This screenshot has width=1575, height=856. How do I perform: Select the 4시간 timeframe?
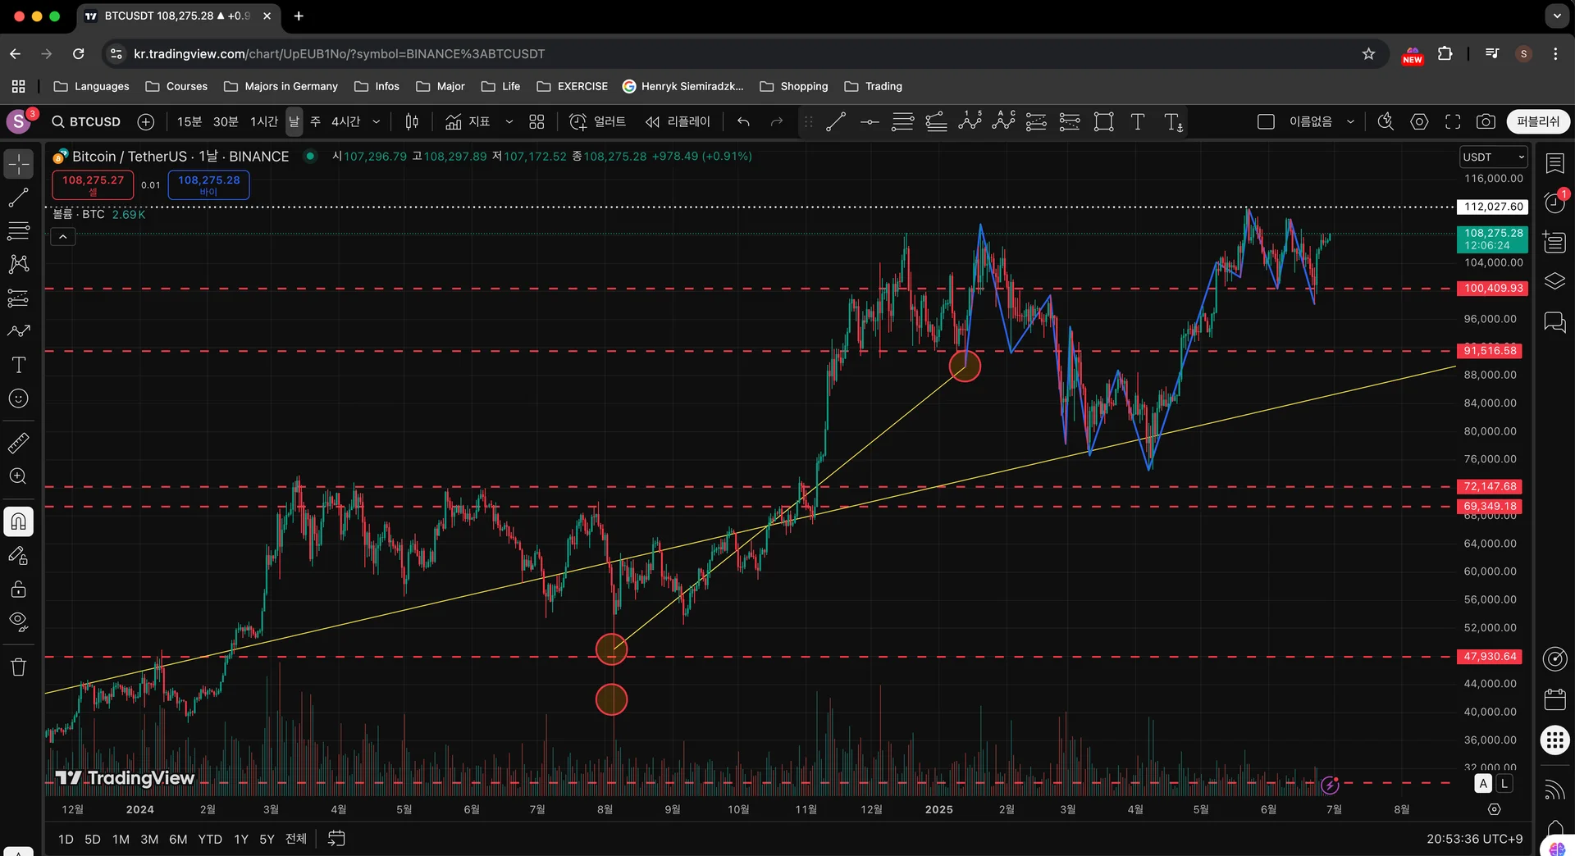(x=345, y=122)
